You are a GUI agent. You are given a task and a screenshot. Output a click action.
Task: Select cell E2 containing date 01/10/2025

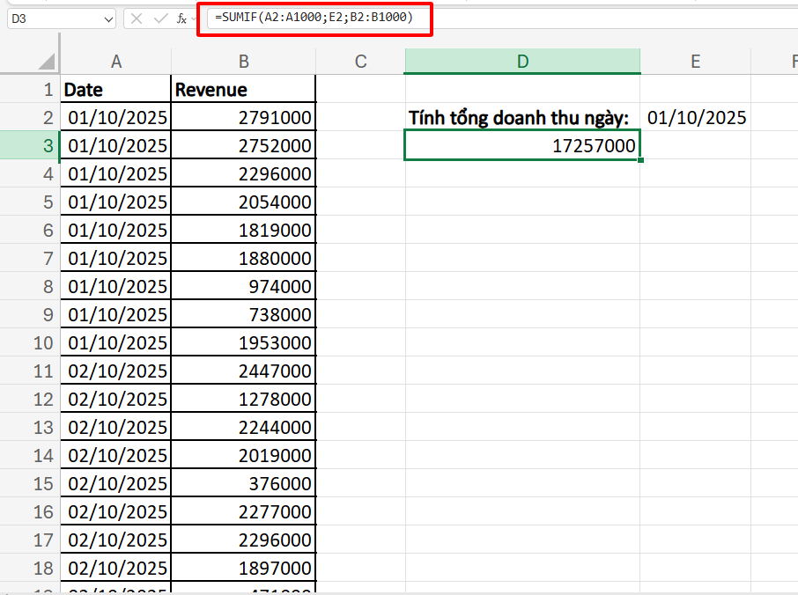pos(696,118)
